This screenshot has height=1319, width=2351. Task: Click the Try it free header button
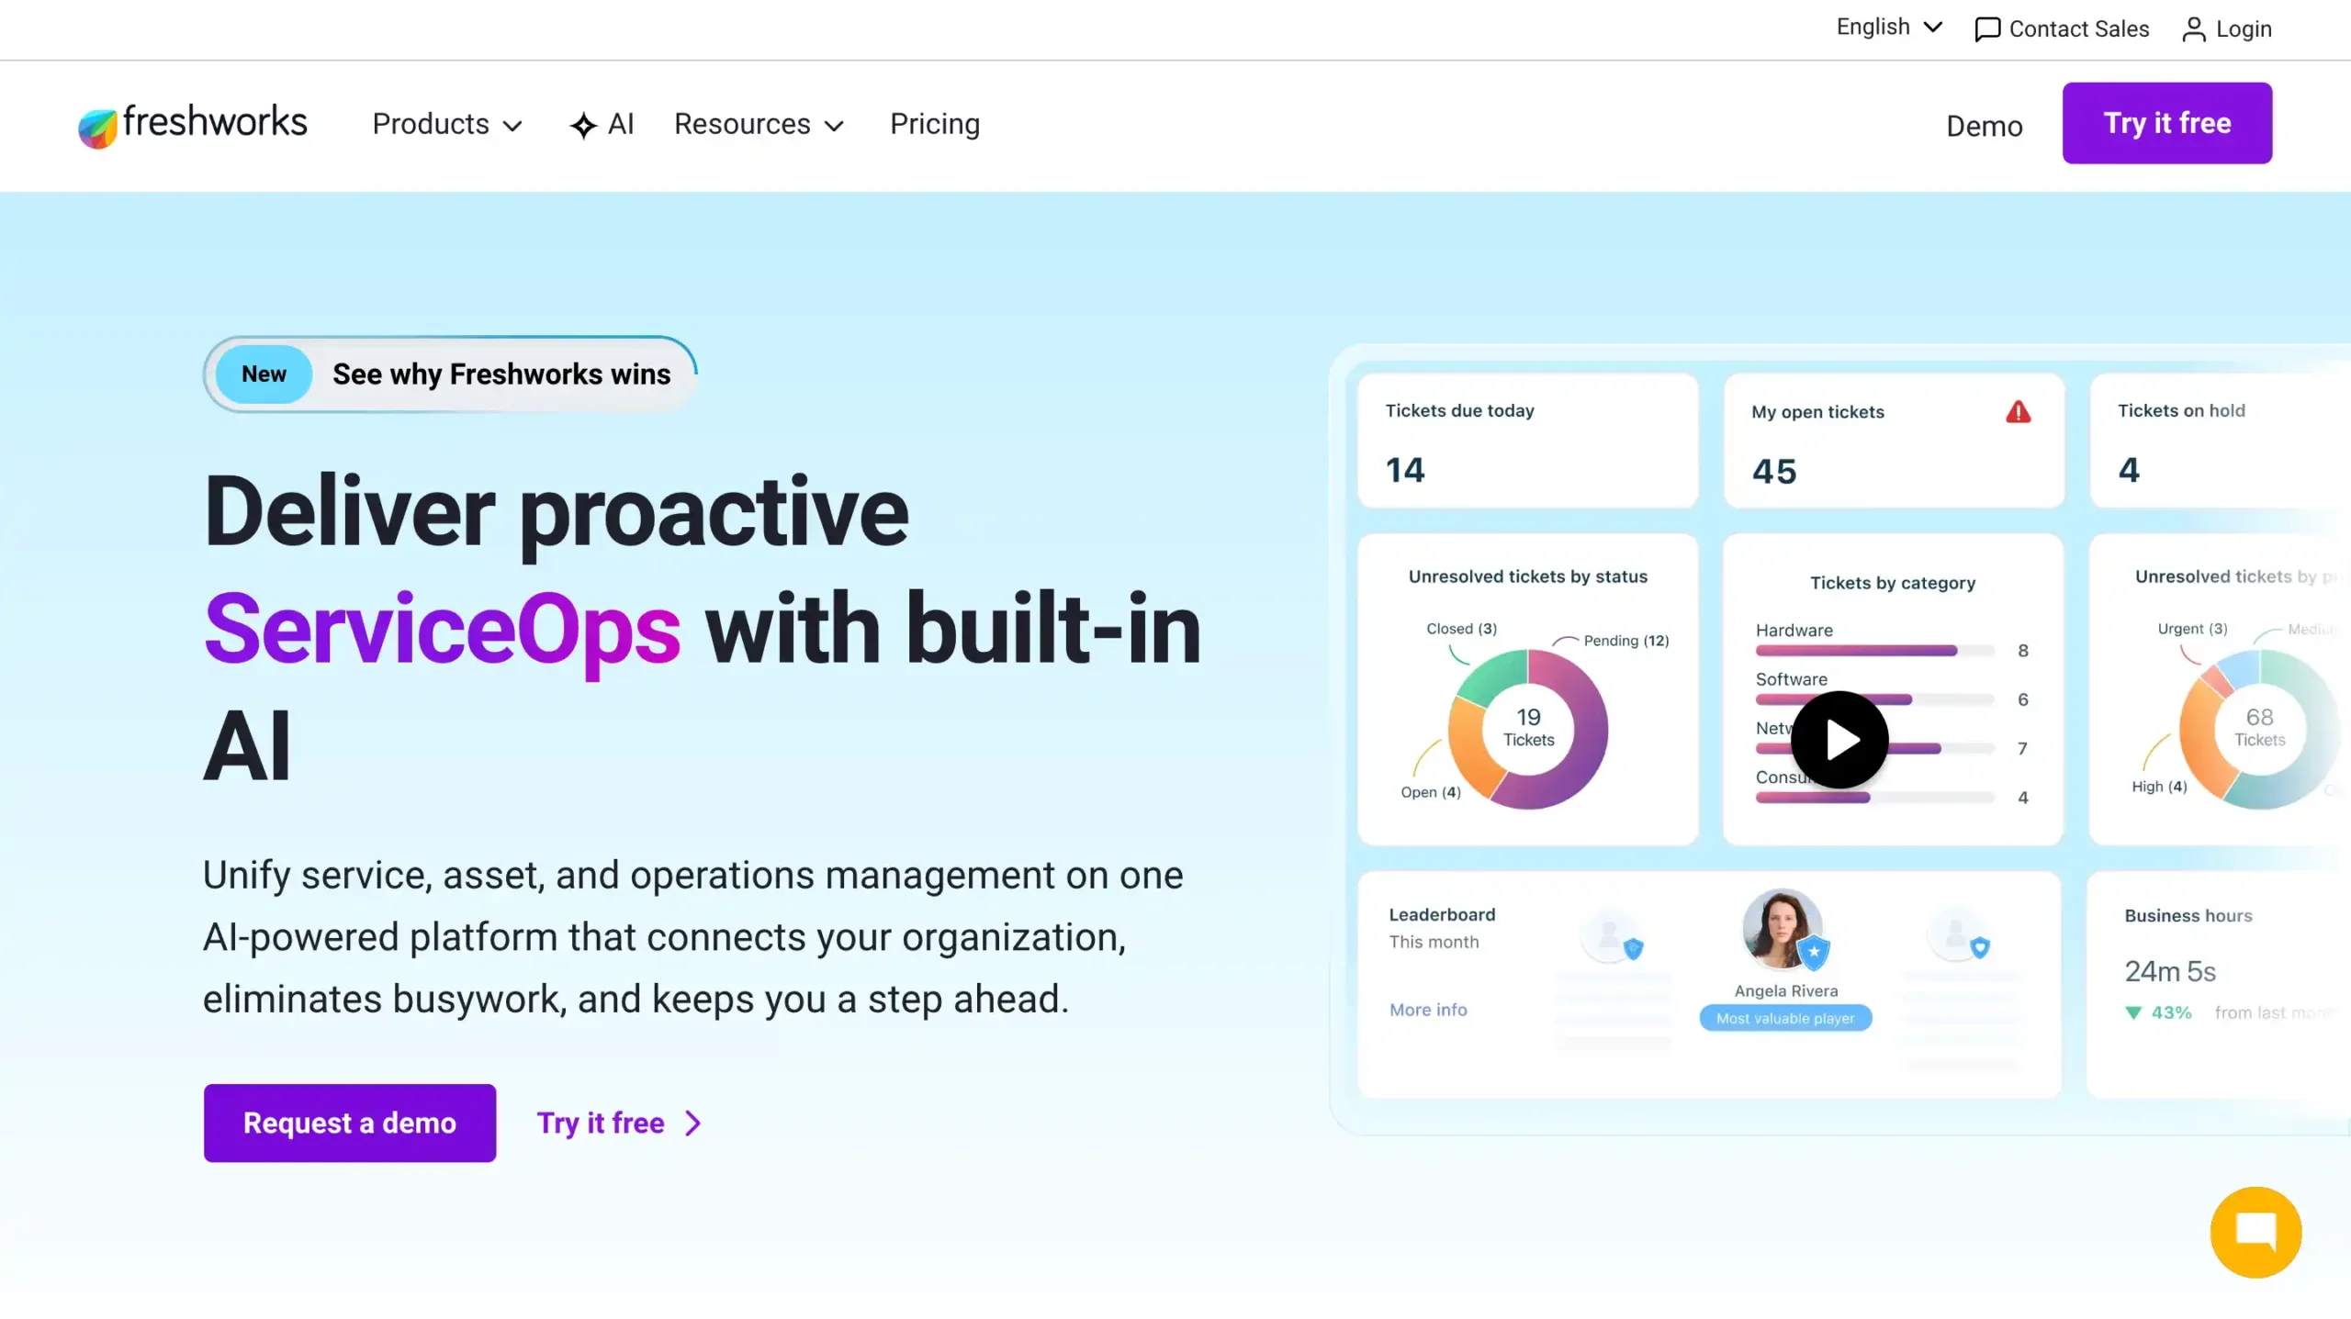pos(2167,123)
